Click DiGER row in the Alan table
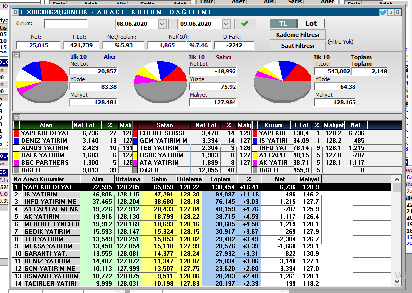The height and width of the screenshot is (293, 412). (73, 170)
